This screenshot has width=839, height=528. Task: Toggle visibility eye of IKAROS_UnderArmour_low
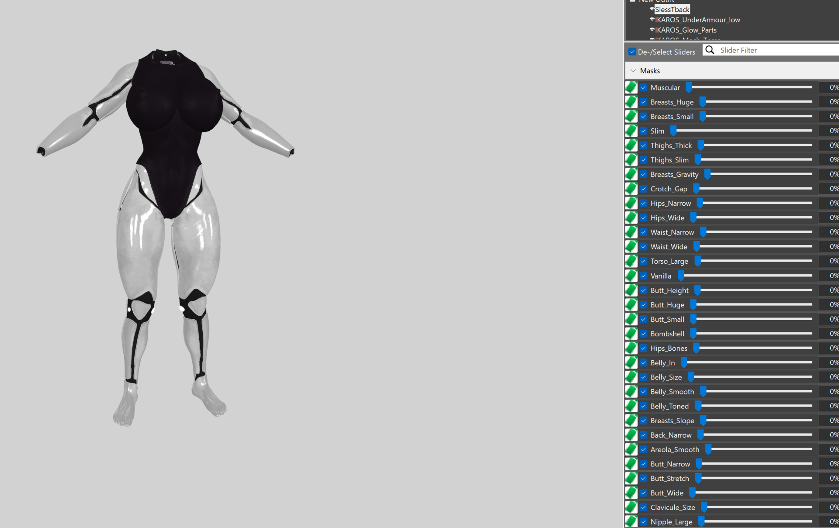(x=652, y=20)
